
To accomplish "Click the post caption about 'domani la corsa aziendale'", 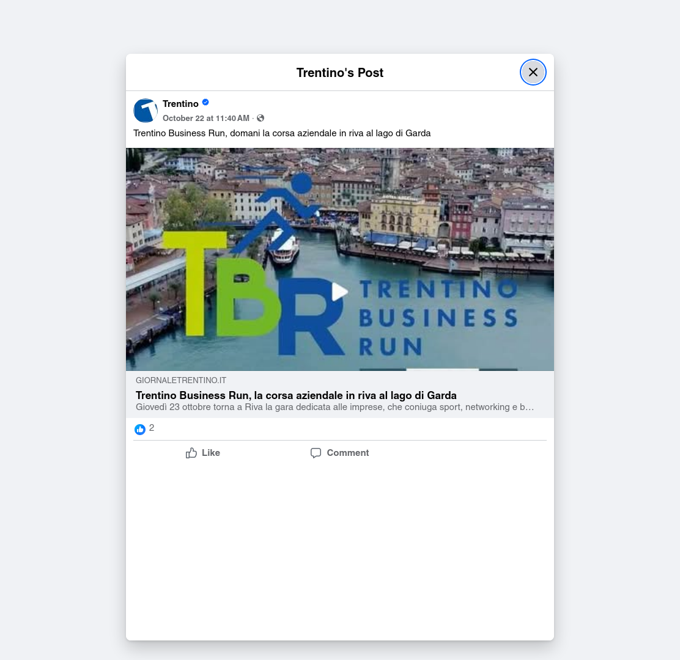I will coord(282,133).
